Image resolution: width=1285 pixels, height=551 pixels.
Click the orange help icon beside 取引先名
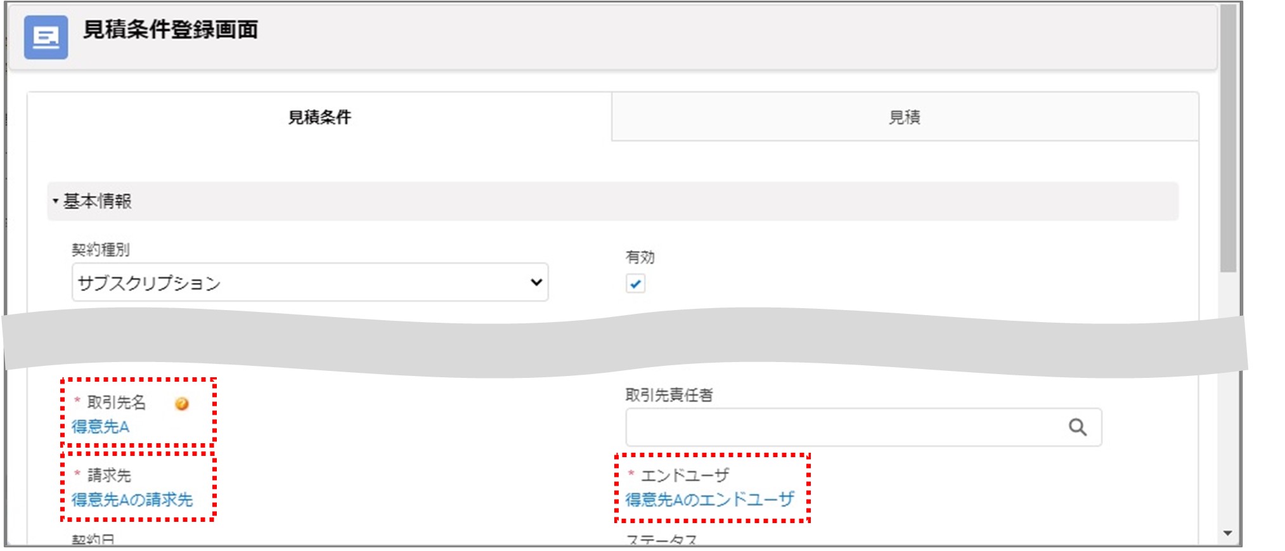tap(182, 404)
